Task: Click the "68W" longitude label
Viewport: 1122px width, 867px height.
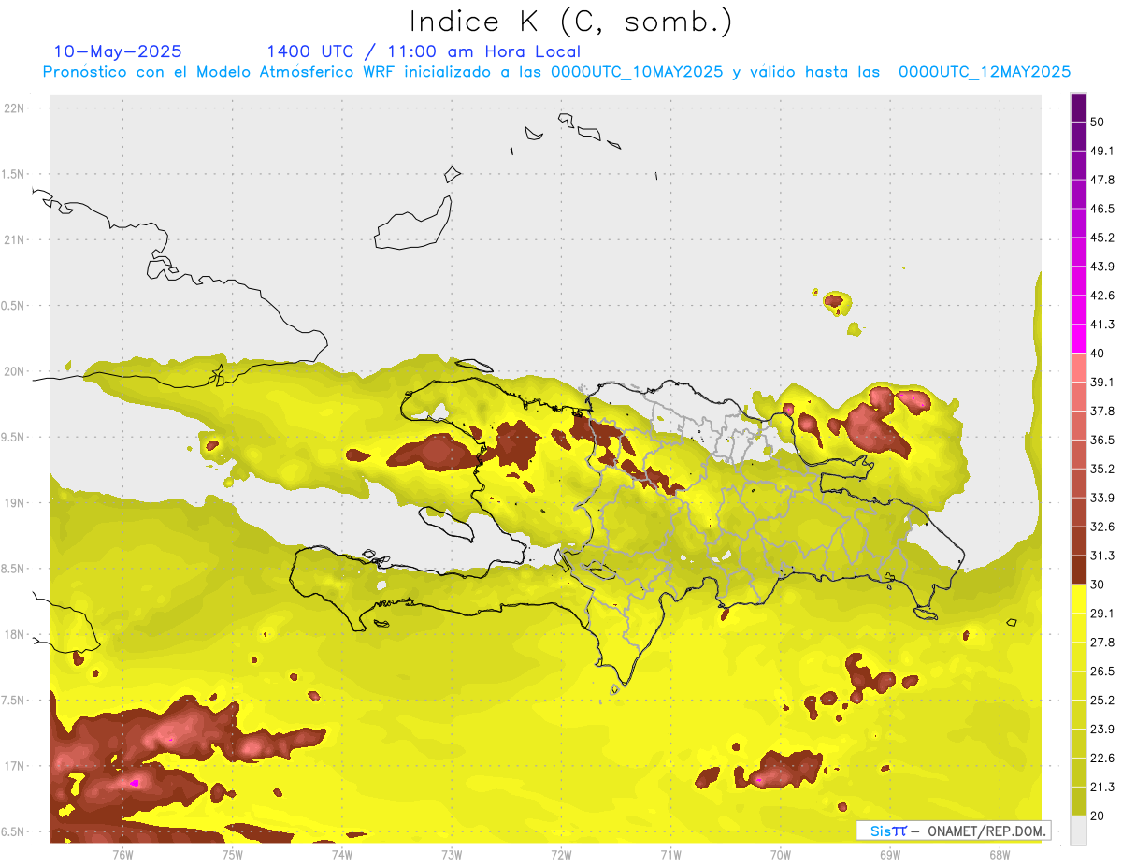Action: click(999, 855)
